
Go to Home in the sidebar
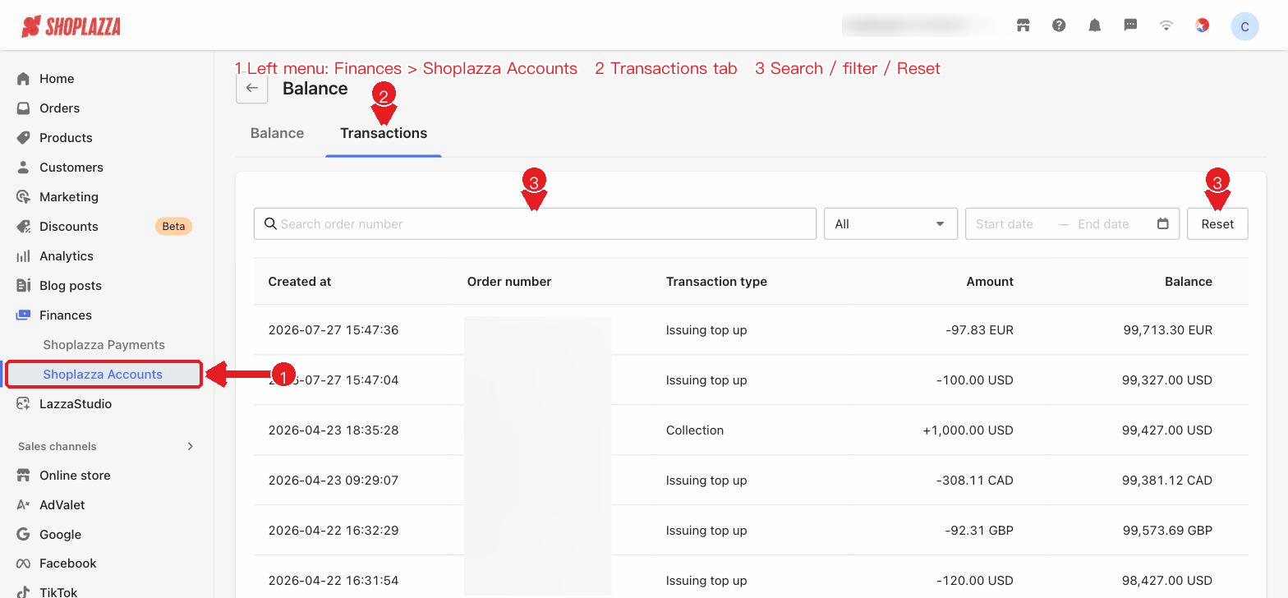tap(57, 79)
